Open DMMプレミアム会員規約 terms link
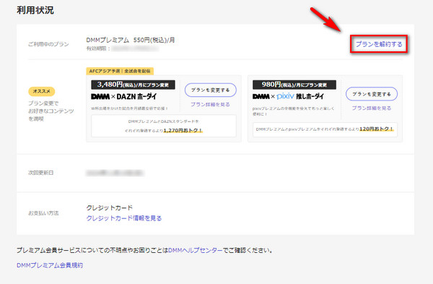 point(50,265)
